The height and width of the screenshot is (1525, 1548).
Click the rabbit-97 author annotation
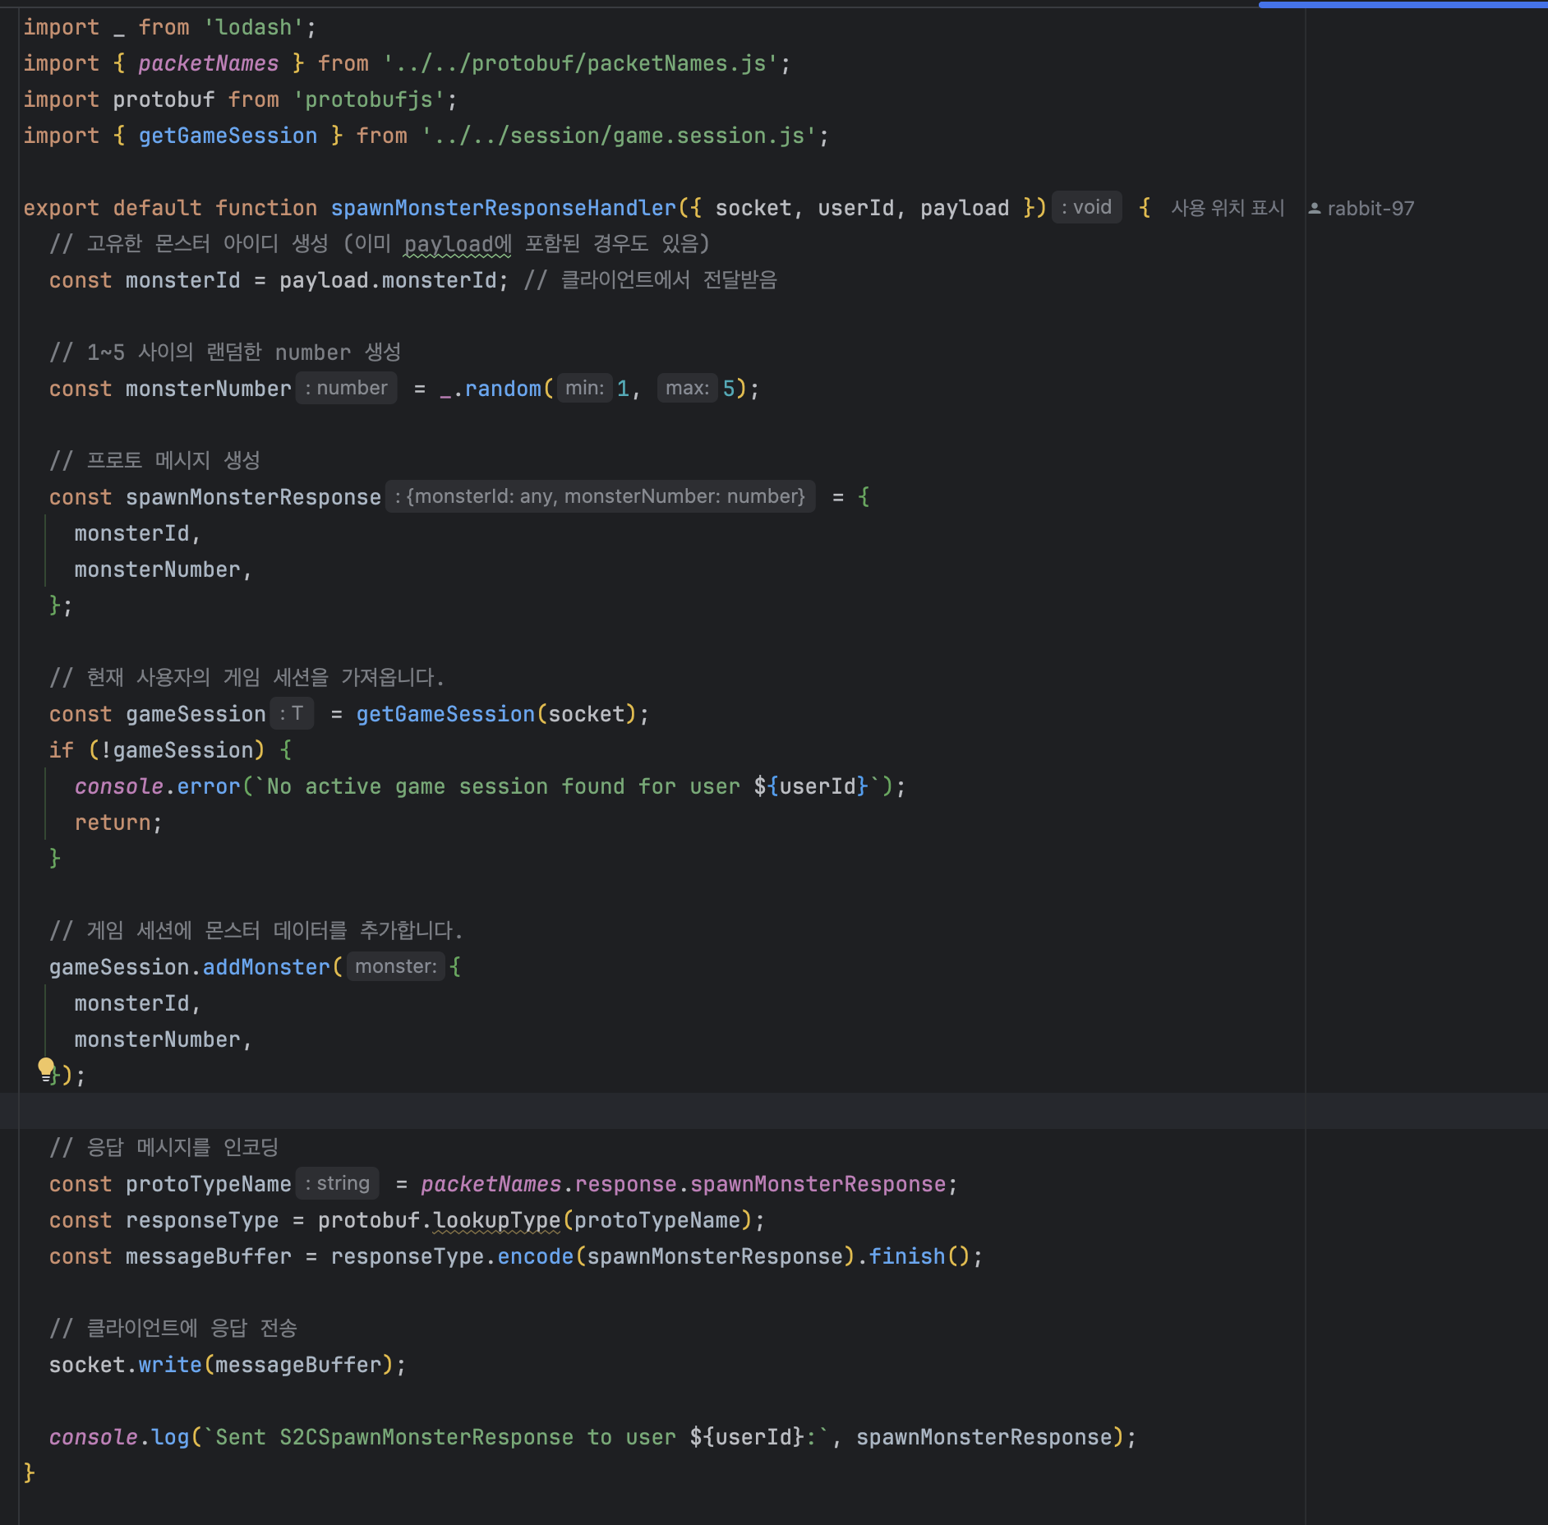(x=1361, y=209)
